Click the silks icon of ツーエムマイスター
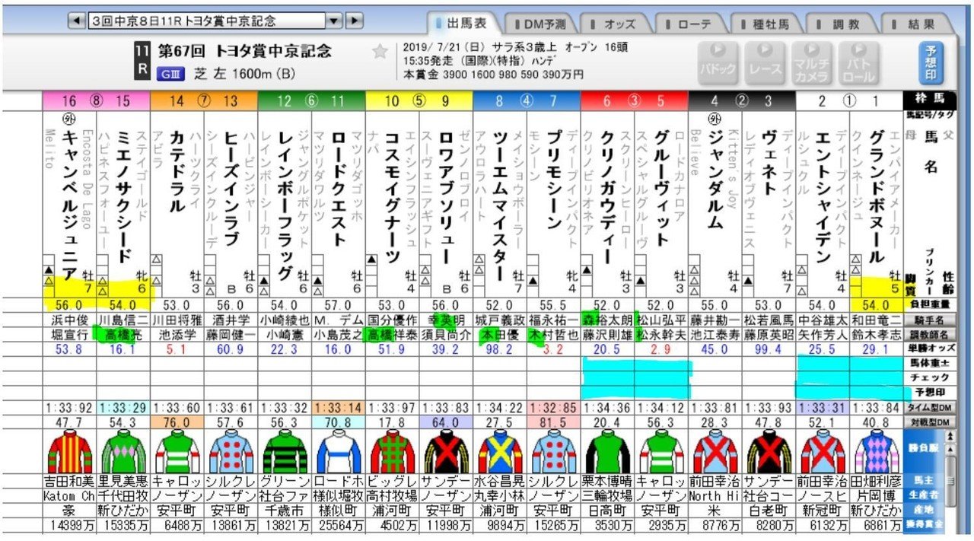Screen dimensions: 974x541 tap(499, 451)
